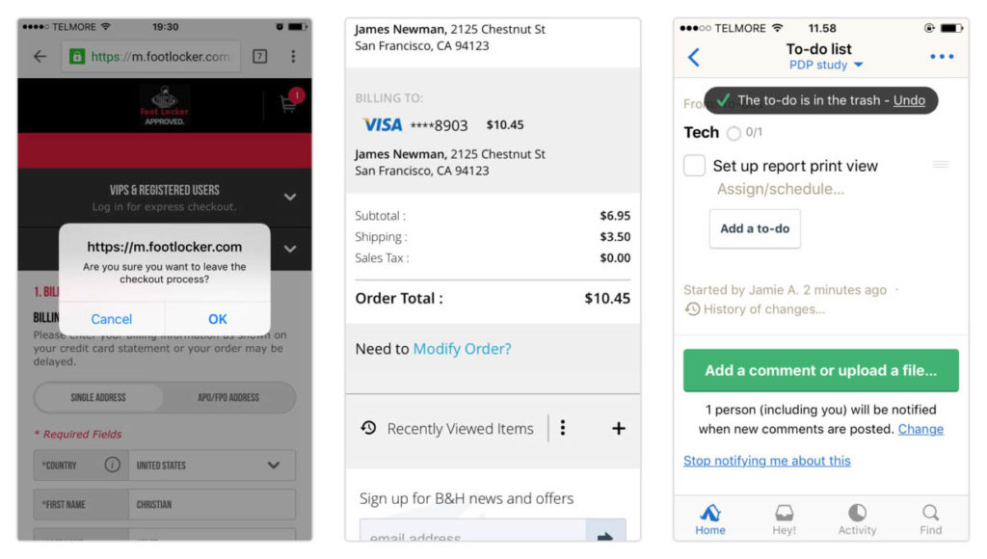Open the browser tabs counter icon
Viewport: 987px width, 559px height.
(259, 57)
